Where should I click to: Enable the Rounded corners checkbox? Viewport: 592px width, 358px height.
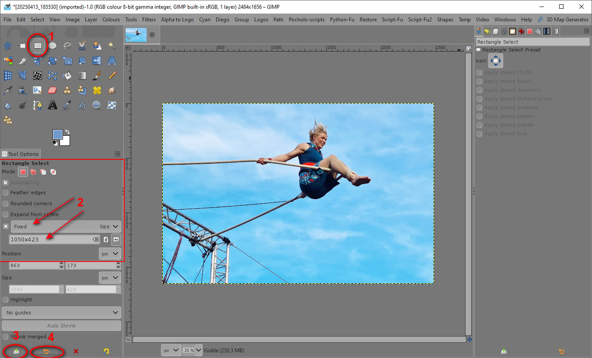coord(6,203)
